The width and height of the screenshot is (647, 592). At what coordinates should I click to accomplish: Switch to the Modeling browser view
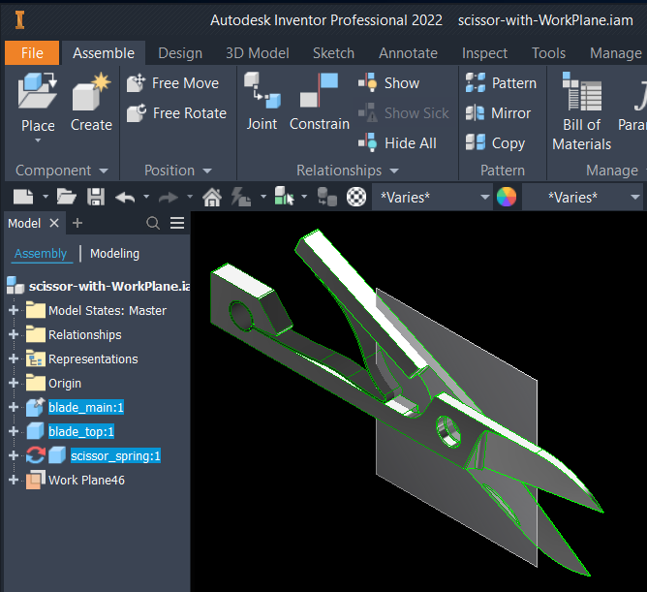pyautogui.click(x=114, y=254)
